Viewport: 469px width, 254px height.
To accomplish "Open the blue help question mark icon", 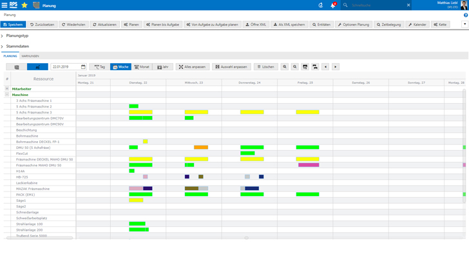I will click(466, 15).
